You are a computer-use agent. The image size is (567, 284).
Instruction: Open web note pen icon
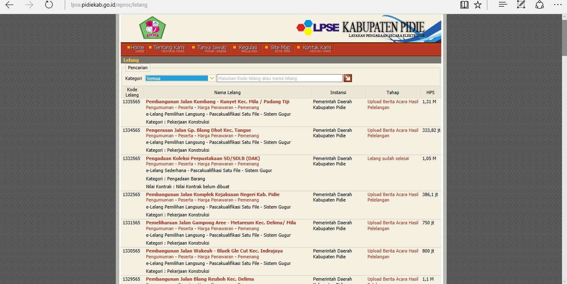(521, 5)
